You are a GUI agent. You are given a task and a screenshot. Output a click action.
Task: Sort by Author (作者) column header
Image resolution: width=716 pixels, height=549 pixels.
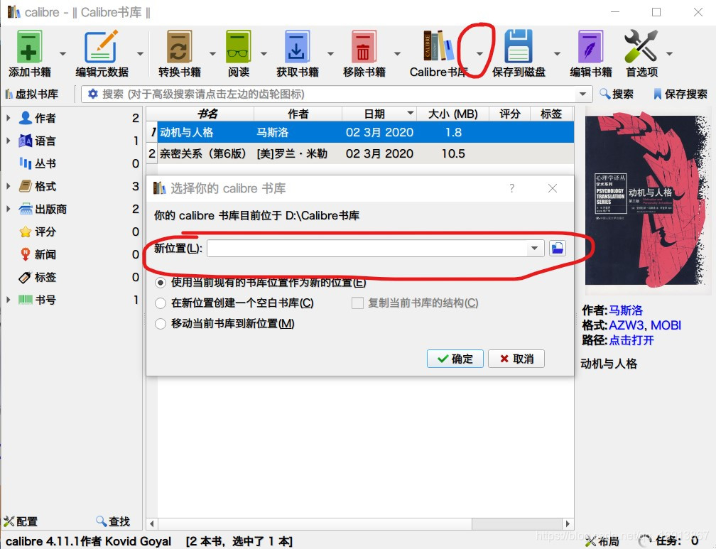(298, 114)
